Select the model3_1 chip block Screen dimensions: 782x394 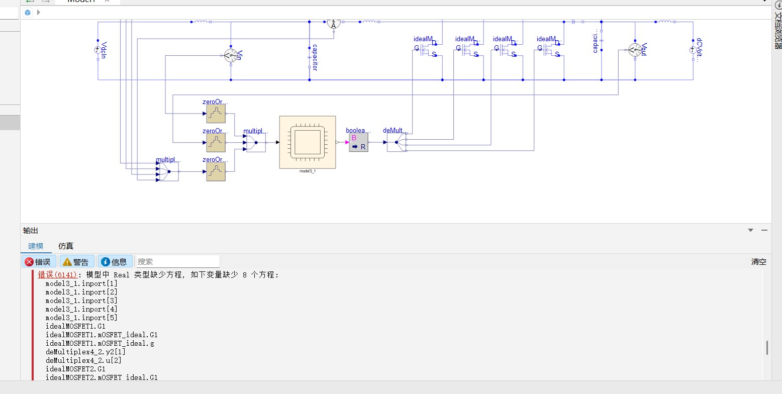point(308,142)
